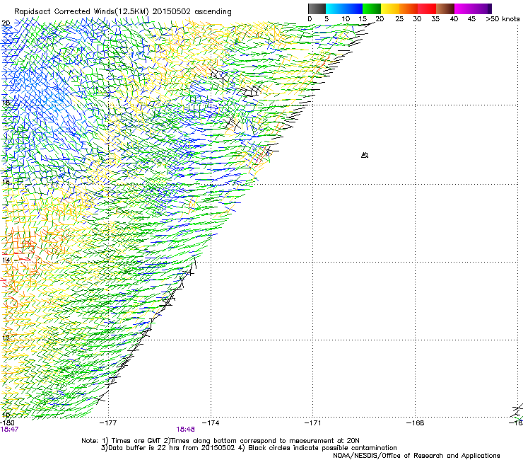Click the magenta 40-45 knots legend swatch
This screenshot has height=460, width=523.
pos(464,8)
